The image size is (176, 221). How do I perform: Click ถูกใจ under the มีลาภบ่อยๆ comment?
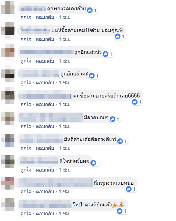pyautogui.click(x=26, y=126)
